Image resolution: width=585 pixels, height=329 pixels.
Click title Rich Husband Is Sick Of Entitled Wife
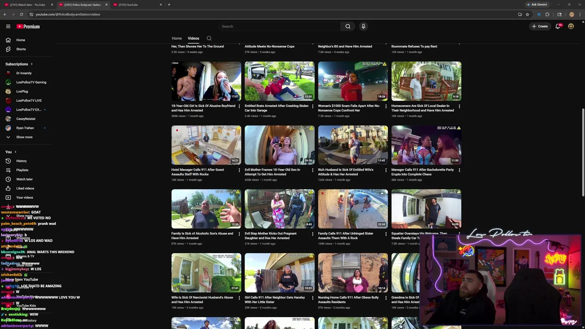(346, 172)
